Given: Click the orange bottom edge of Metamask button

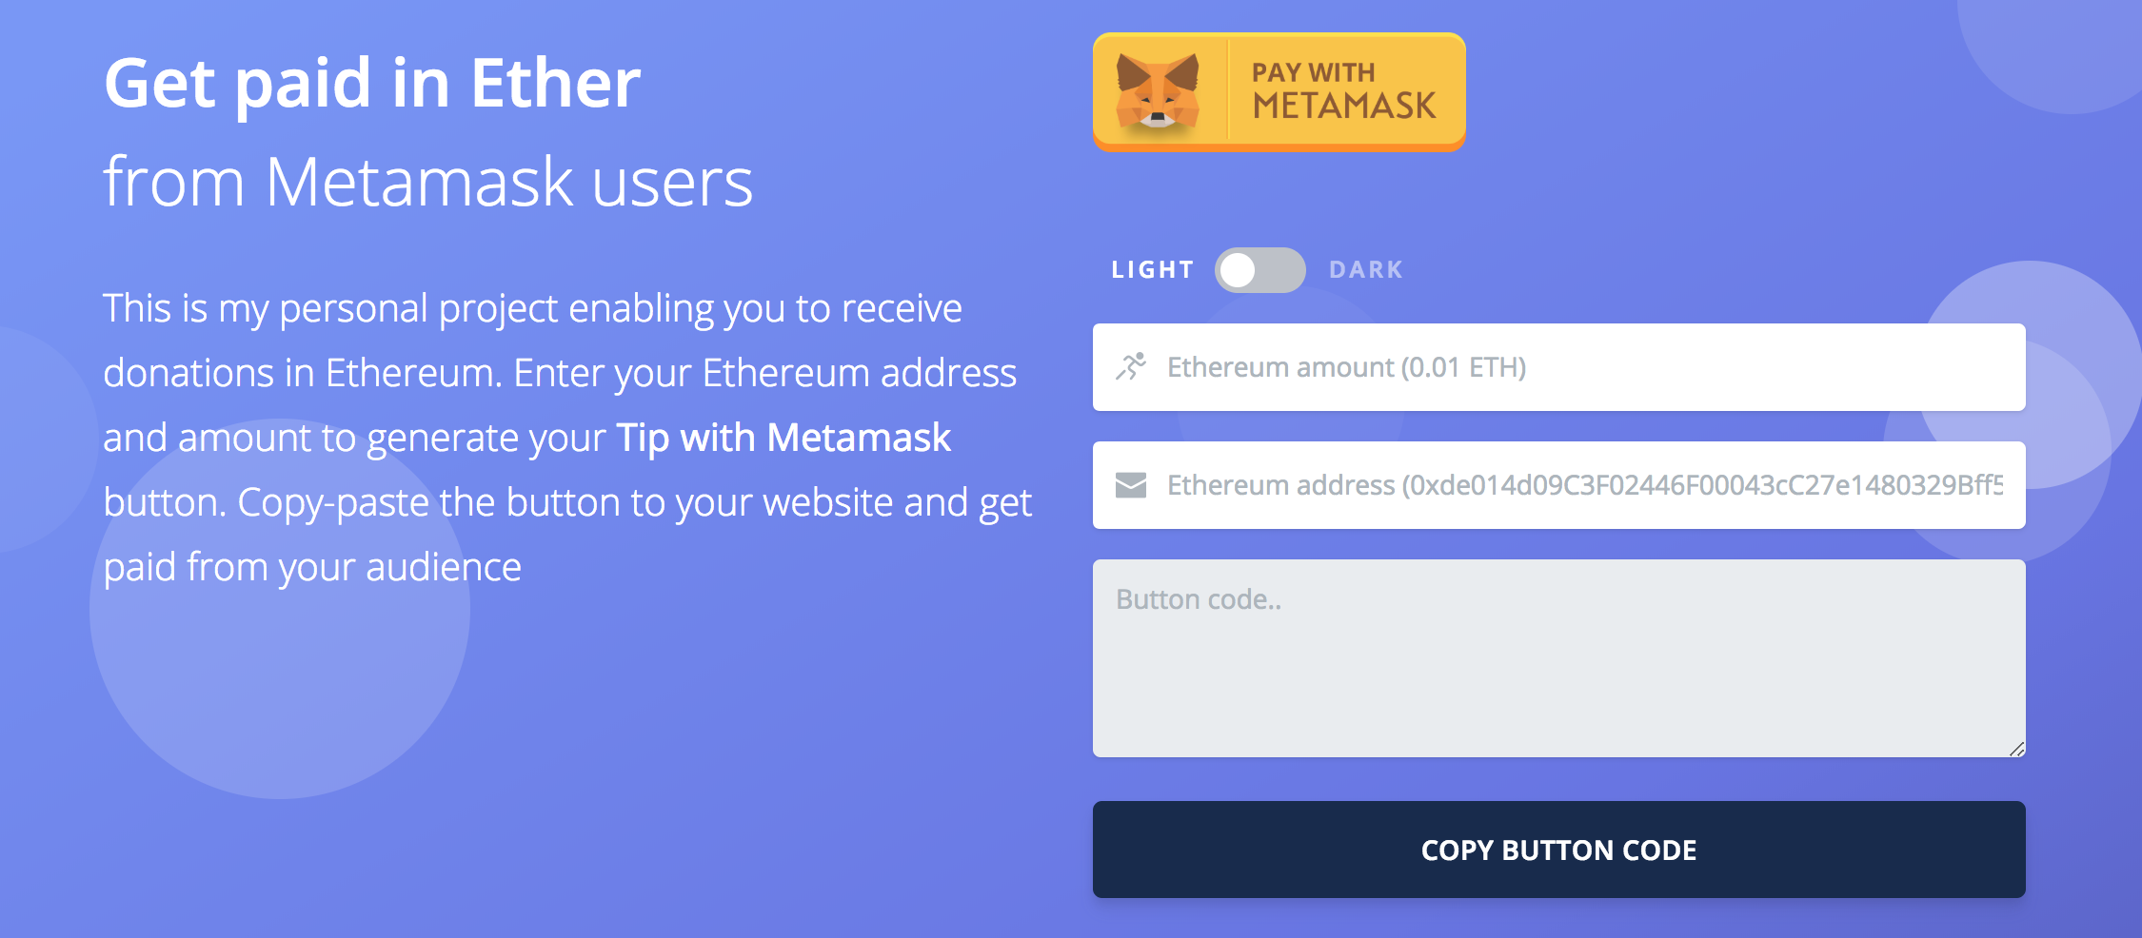Looking at the screenshot, I should coord(1279,147).
